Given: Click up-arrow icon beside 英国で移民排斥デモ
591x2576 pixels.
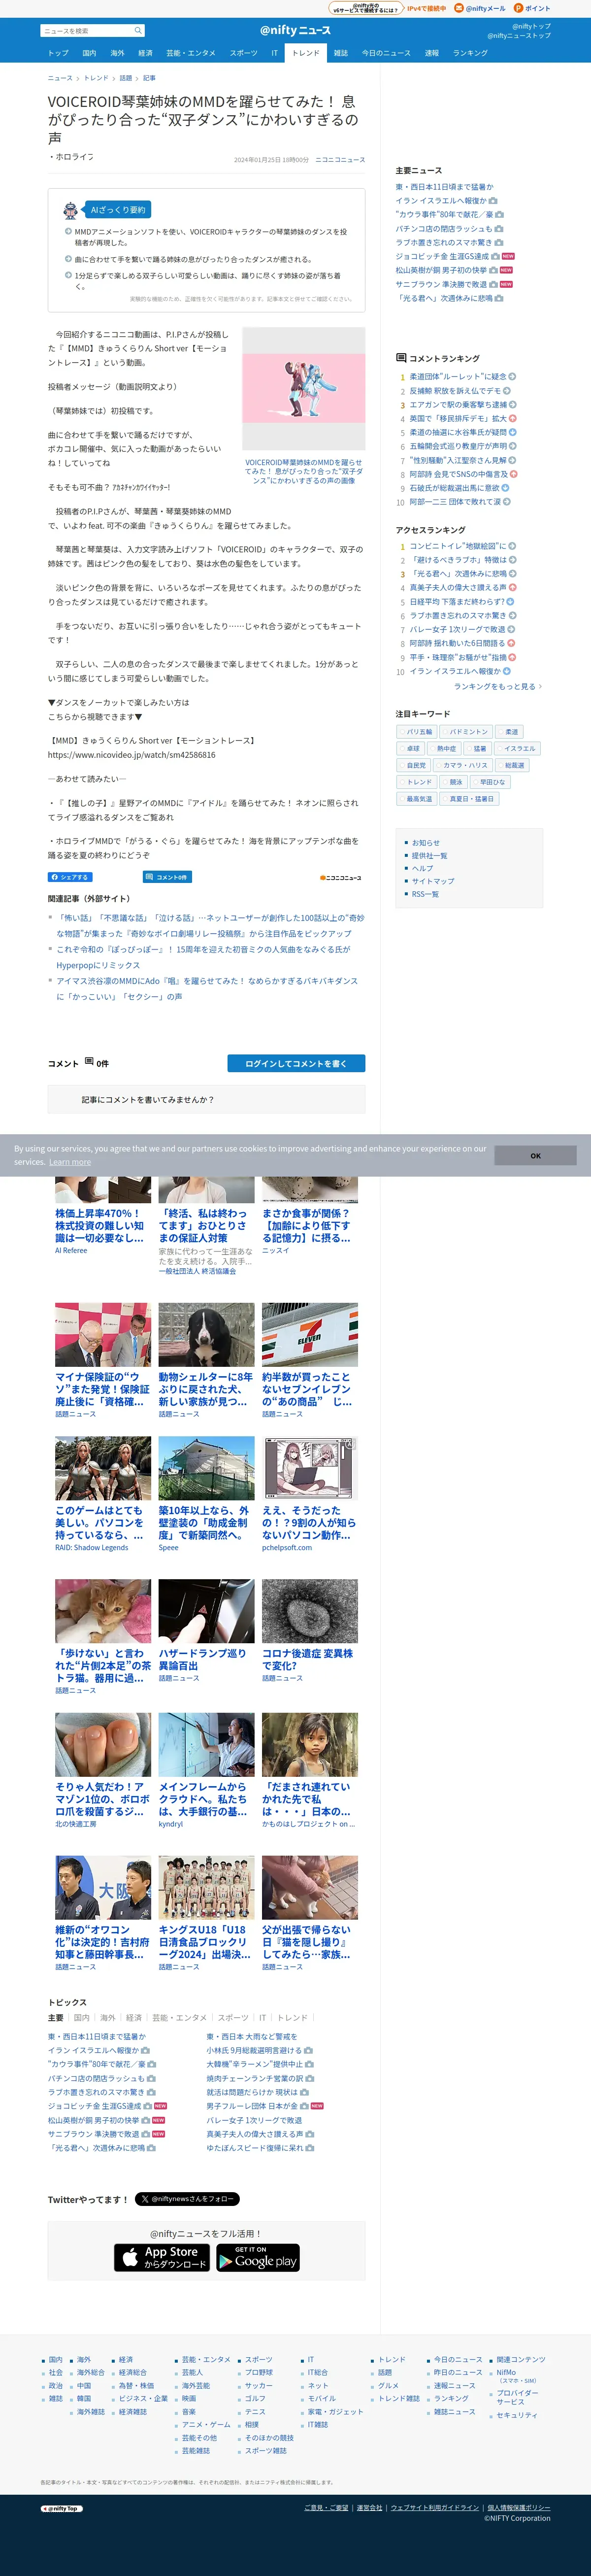Looking at the screenshot, I should (x=513, y=419).
